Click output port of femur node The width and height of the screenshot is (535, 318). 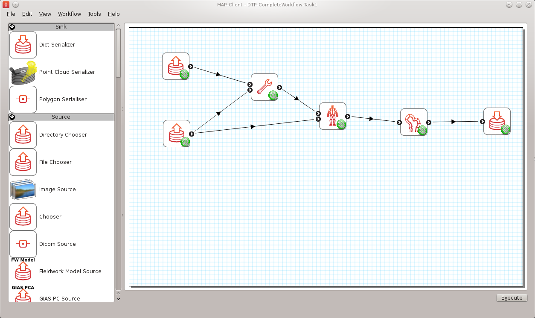[429, 123]
